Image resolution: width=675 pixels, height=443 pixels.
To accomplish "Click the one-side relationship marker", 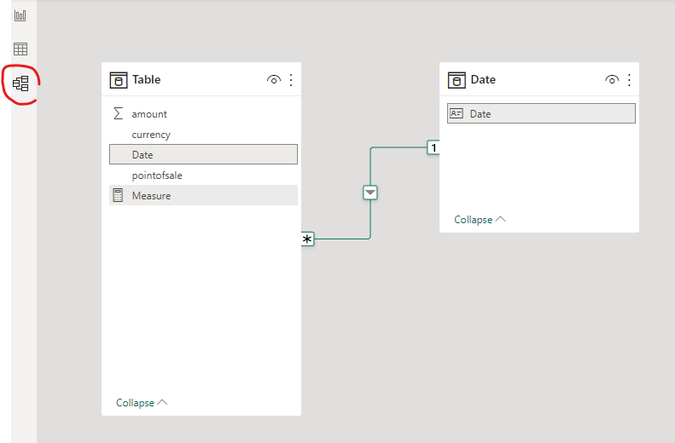I will (x=433, y=147).
